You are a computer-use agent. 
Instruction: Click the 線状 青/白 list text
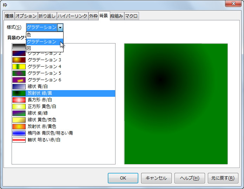pyautogui.click(x=38, y=87)
